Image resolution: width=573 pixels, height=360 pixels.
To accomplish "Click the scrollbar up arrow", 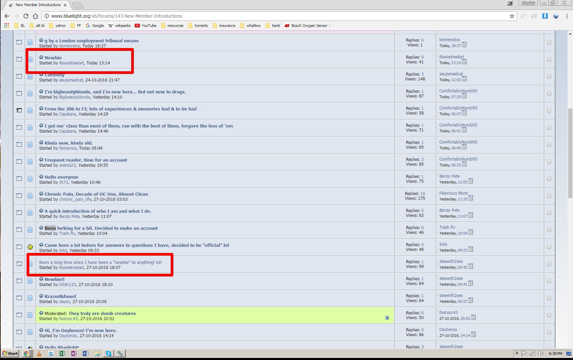I will [x=570, y=33].
